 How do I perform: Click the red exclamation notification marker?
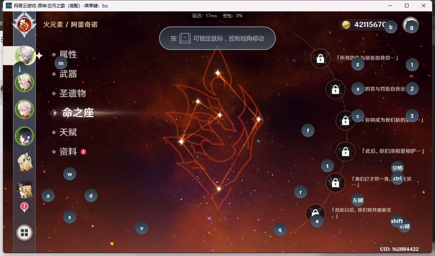tap(25, 207)
